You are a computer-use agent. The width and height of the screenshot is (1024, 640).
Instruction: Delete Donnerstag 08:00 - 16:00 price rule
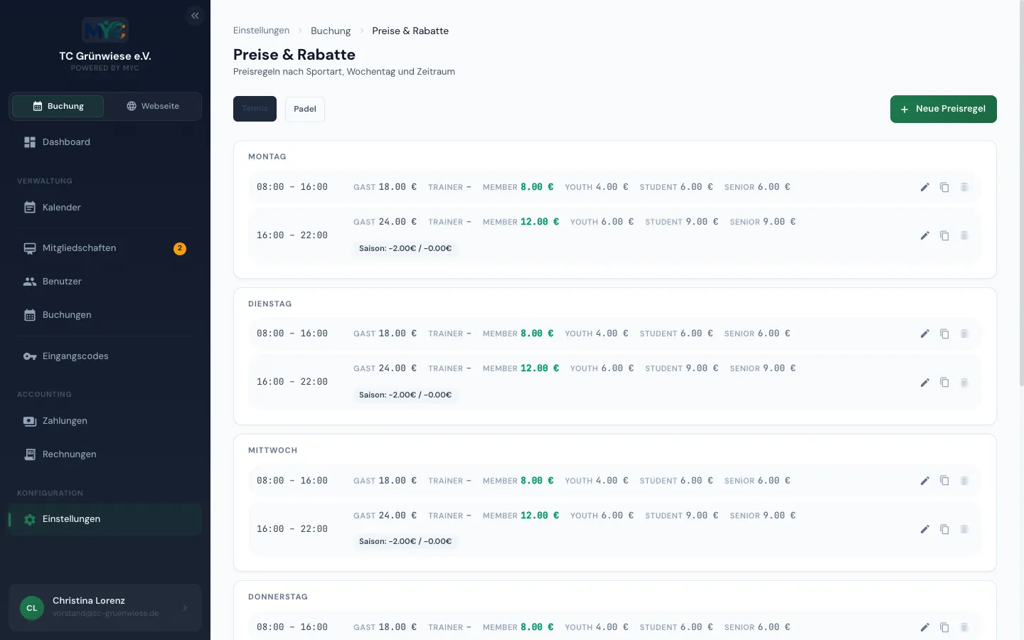click(x=964, y=627)
